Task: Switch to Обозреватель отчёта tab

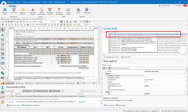Action: click(111, 57)
